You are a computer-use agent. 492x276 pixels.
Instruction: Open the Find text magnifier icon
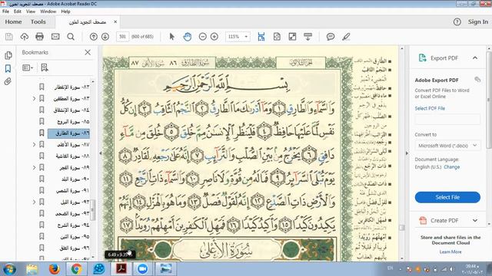[x=71, y=37]
